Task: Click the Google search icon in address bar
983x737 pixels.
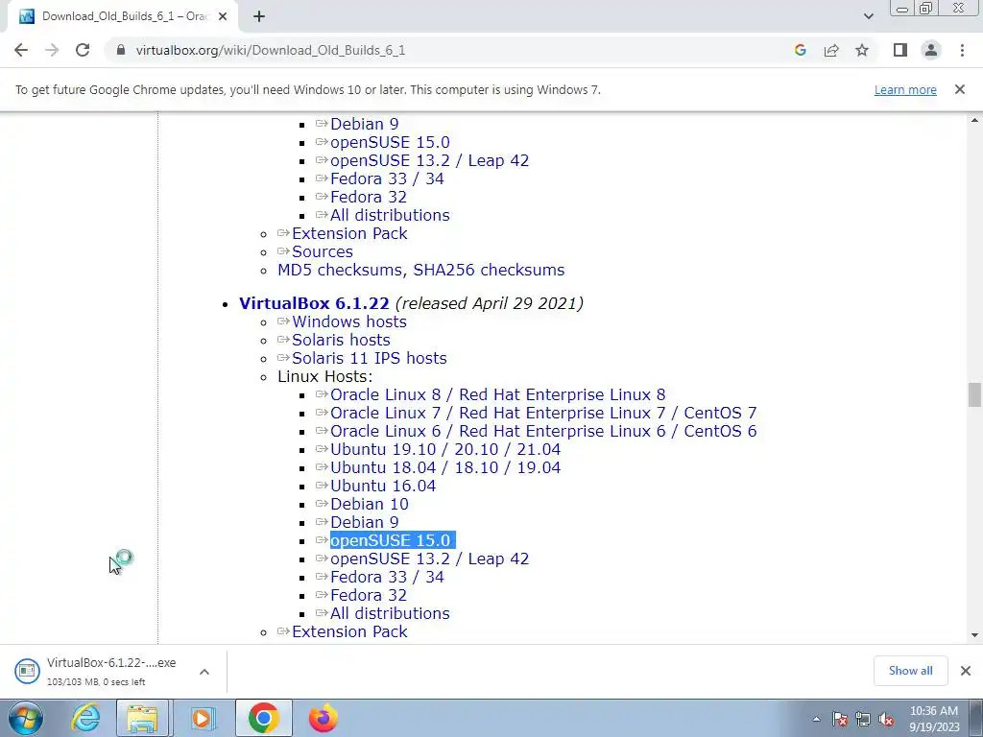Action: click(x=800, y=50)
